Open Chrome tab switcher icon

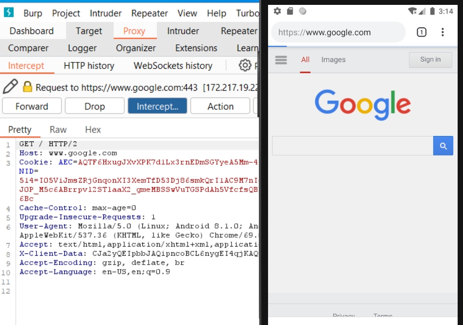point(422,33)
